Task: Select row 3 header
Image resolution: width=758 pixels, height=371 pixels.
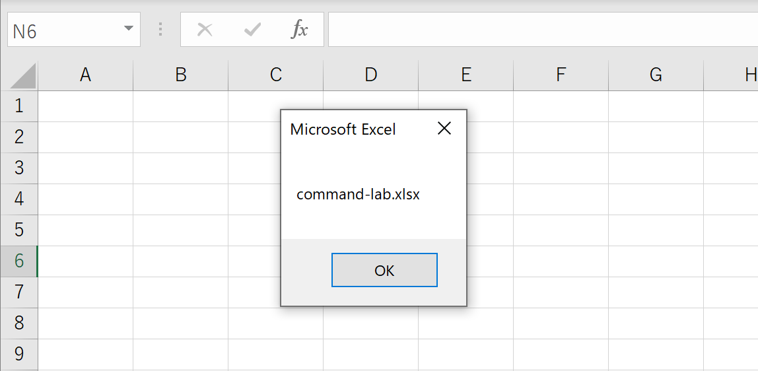Action: (19, 168)
